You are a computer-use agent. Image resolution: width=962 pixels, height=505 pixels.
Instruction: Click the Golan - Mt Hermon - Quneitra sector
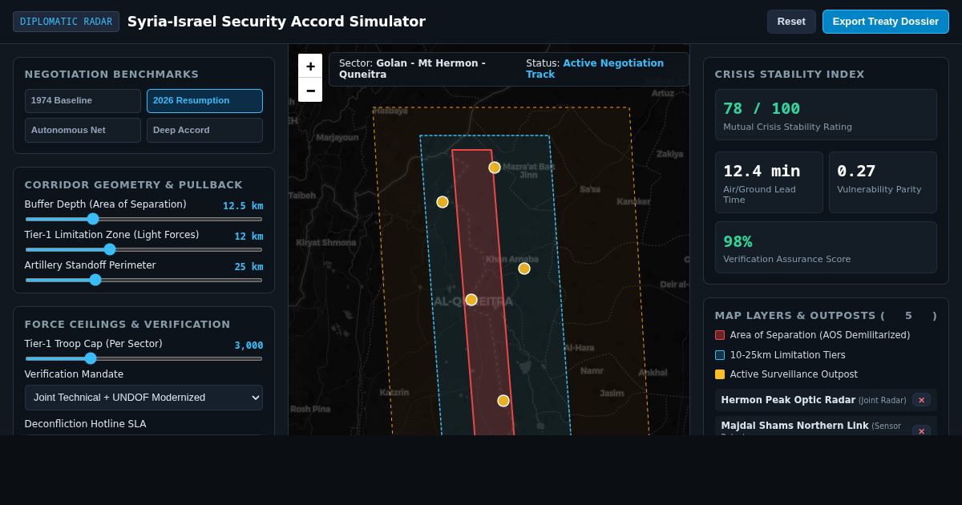pos(412,69)
